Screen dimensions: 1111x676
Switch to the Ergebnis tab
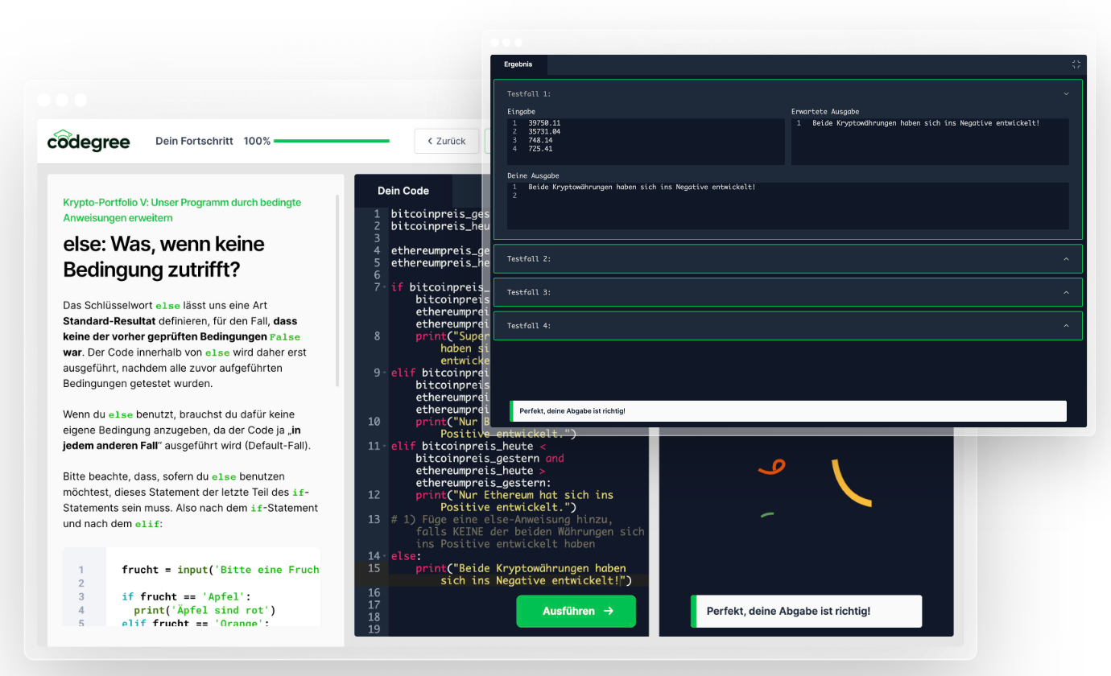[x=518, y=64]
